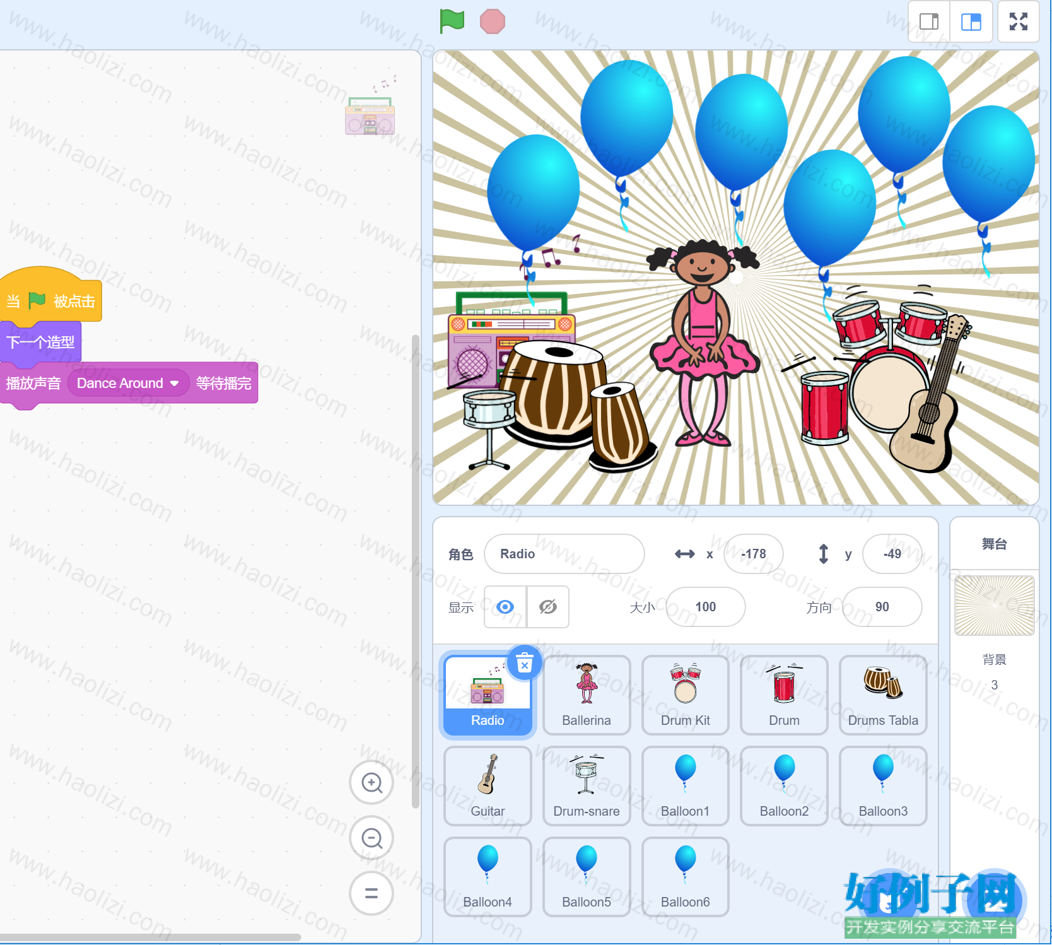Select the Balloon2 sprite
The image size is (1052, 945).
tap(784, 786)
